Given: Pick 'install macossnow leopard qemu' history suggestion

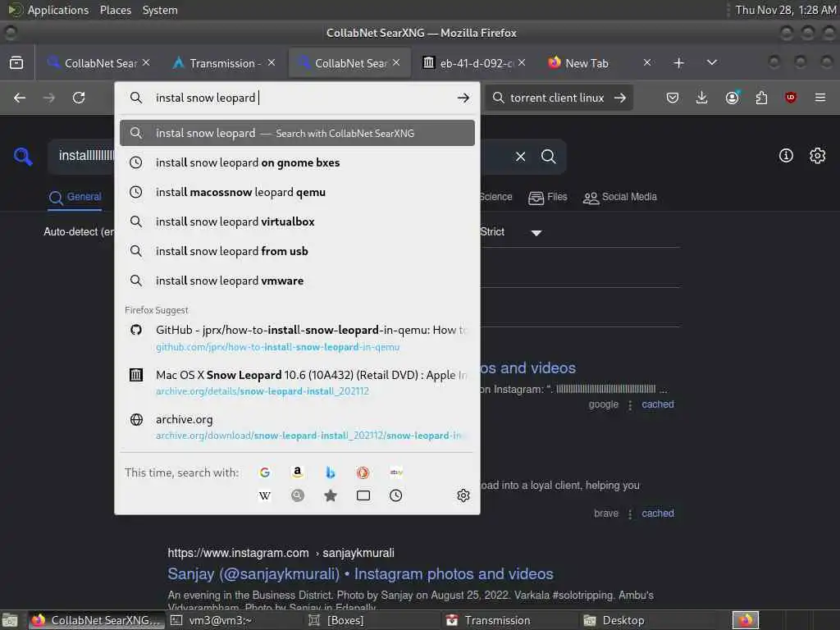Looking at the screenshot, I should click(297, 192).
